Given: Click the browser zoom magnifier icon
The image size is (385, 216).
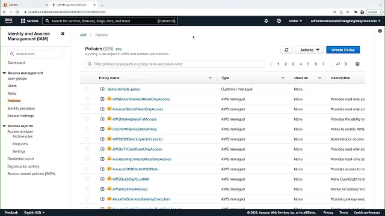Looking at the screenshot, I should [x=334, y=12].
